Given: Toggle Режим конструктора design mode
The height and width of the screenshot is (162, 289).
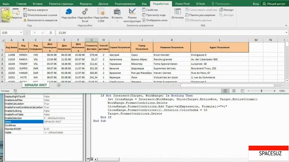Looking at the screenshot, I should 132,15.
